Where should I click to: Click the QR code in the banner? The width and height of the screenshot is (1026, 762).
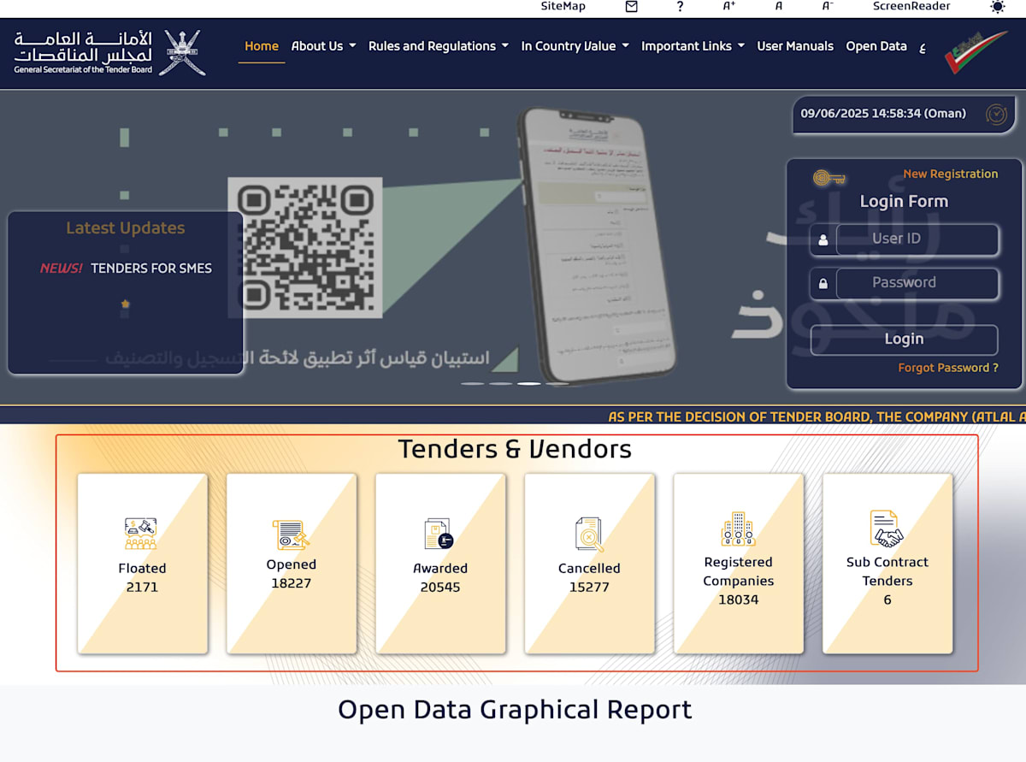pyautogui.click(x=304, y=248)
